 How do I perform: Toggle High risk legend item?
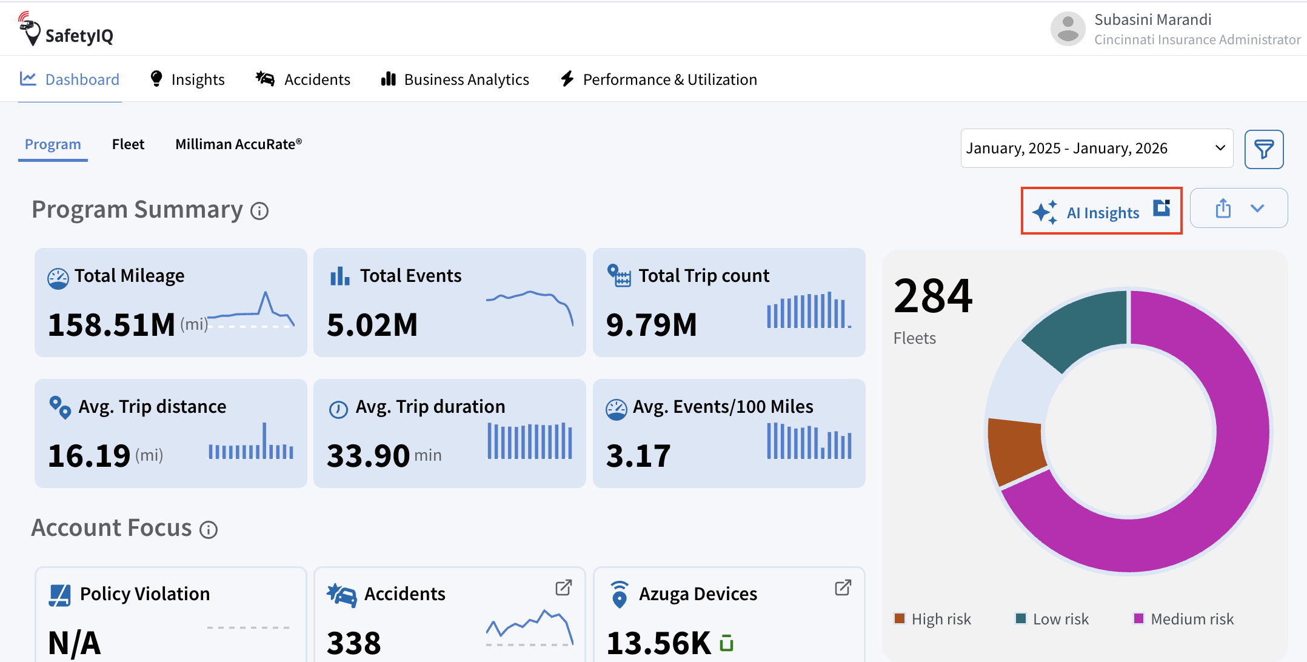point(933,619)
